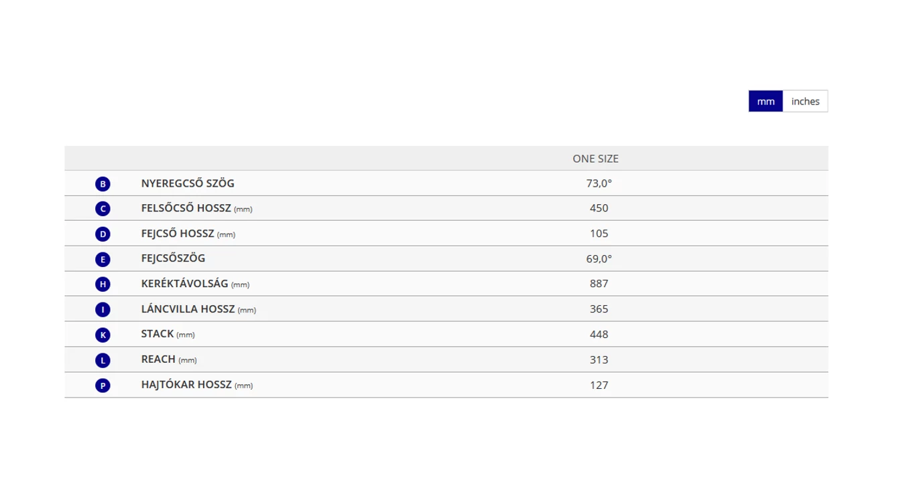Screen dimensions: 905x502
Task: Click the Fejcsőszög value 69,0°
Action: tap(599, 258)
